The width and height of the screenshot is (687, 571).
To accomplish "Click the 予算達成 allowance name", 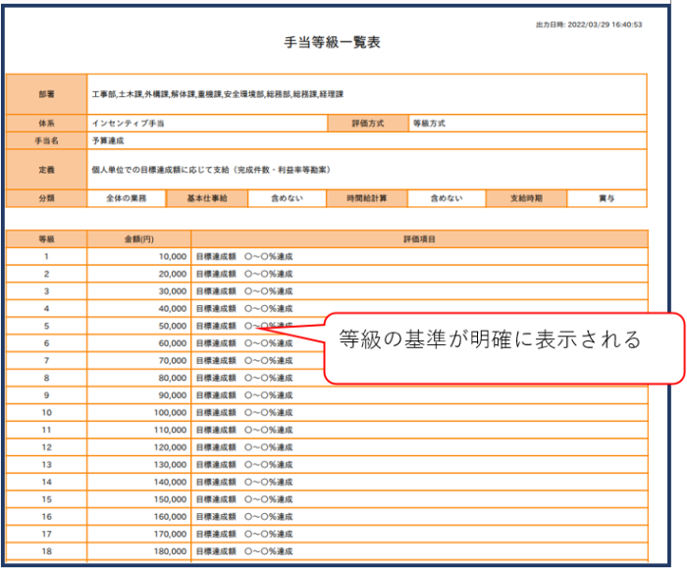I will click(x=108, y=141).
